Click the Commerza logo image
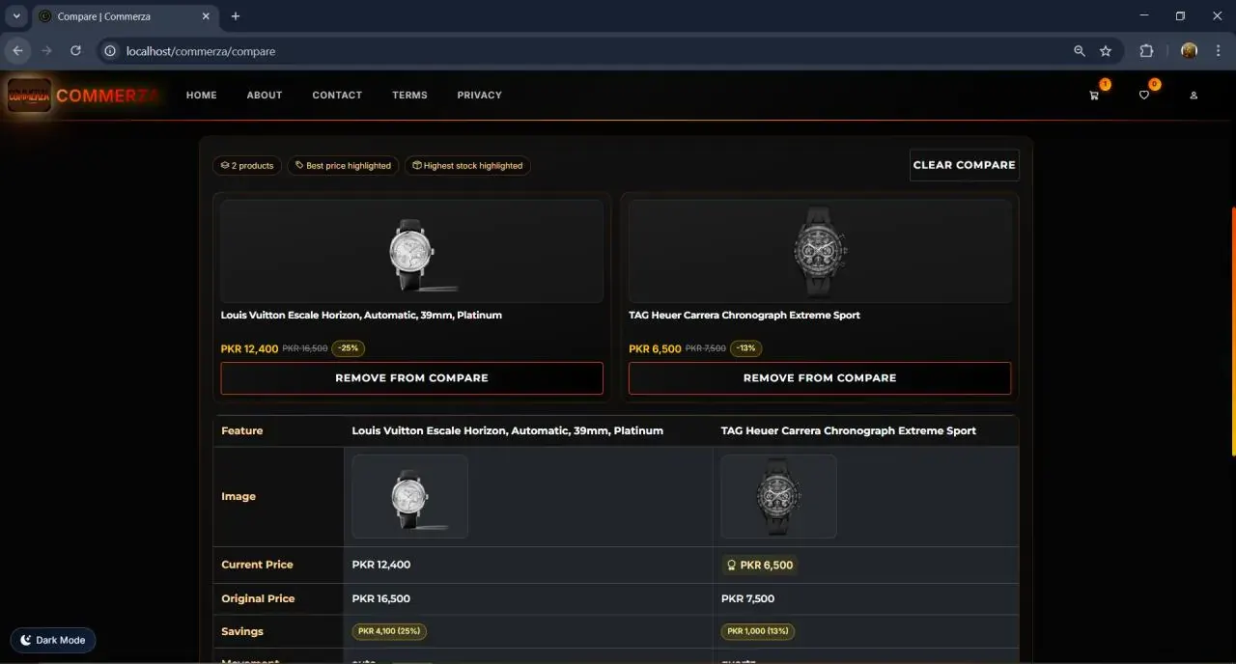 (29, 96)
